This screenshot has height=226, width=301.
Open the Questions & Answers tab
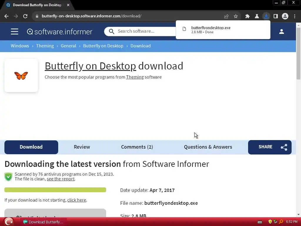(x=208, y=147)
